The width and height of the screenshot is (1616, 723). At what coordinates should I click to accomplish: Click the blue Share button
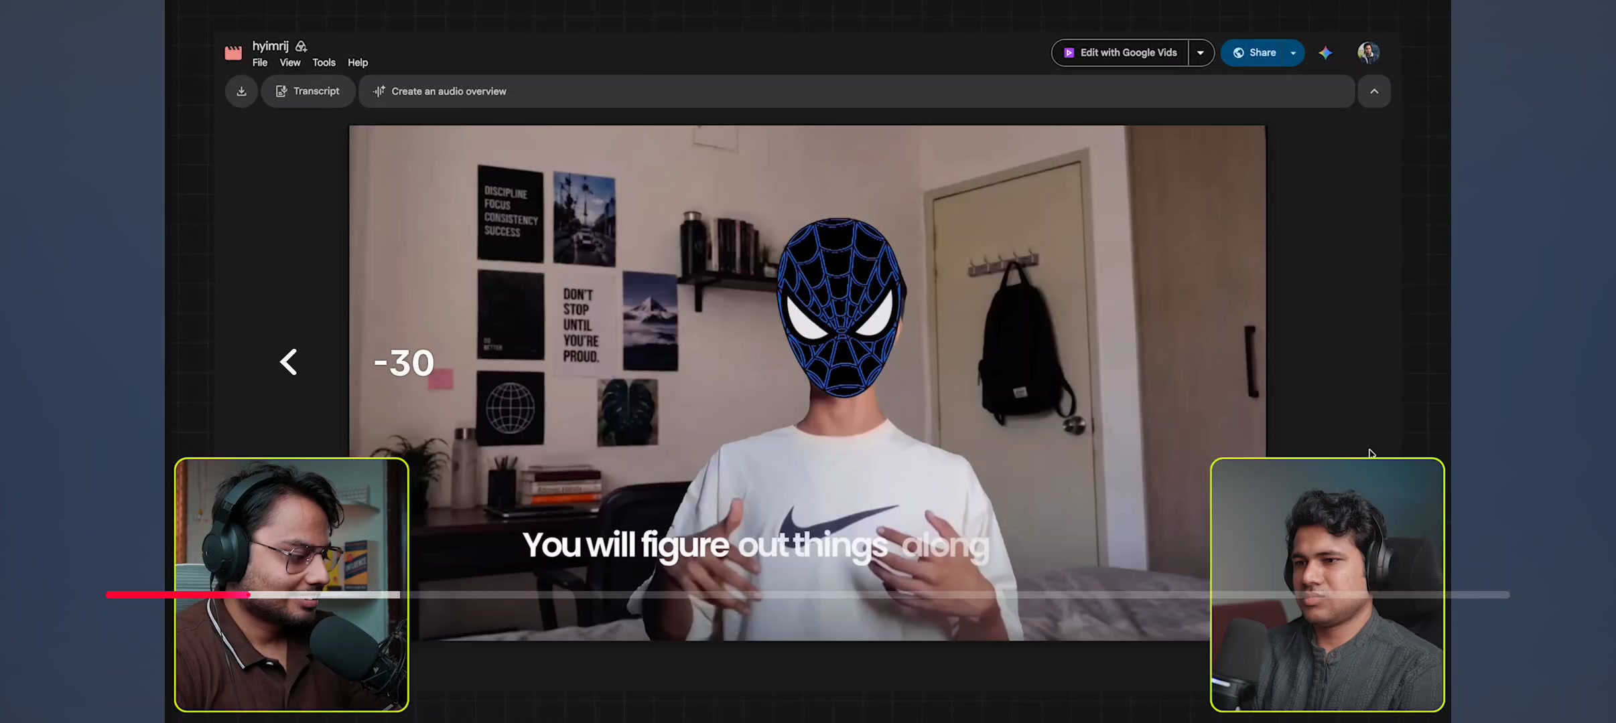pyautogui.click(x=1254, y=53)
